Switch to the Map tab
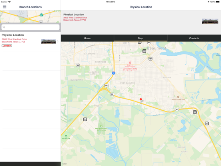The image size is (221, 166). pos(141,38)
